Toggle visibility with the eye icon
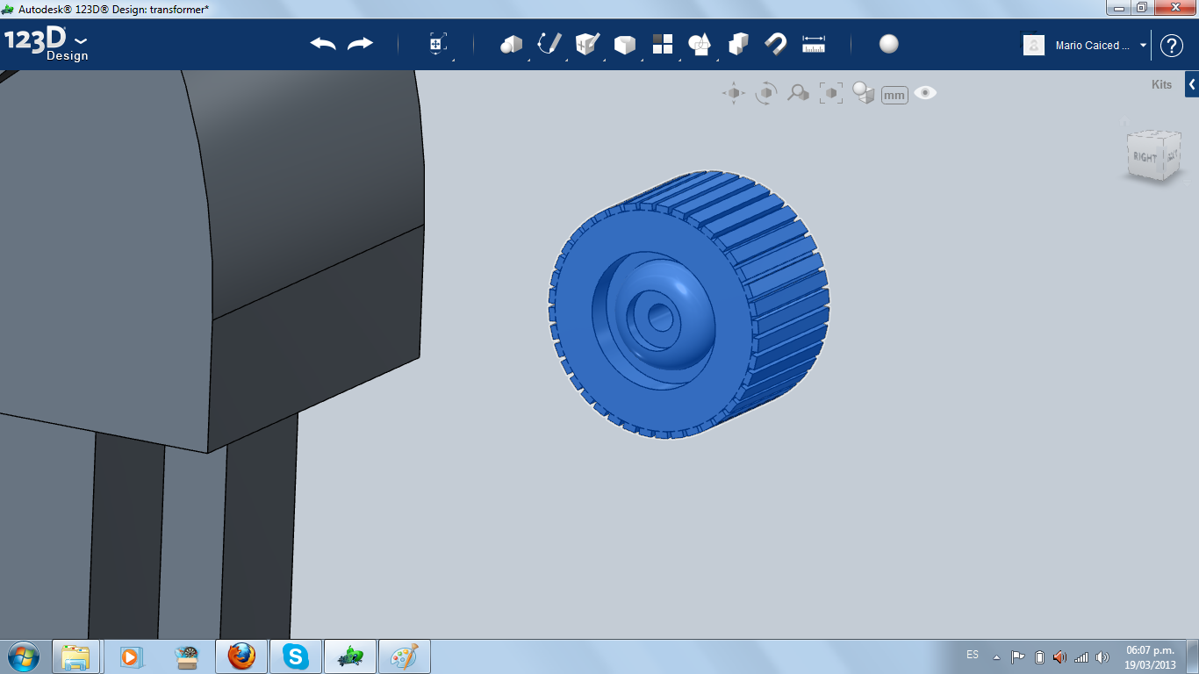Viewport: 1199px width, 674px height. (925, 93)
